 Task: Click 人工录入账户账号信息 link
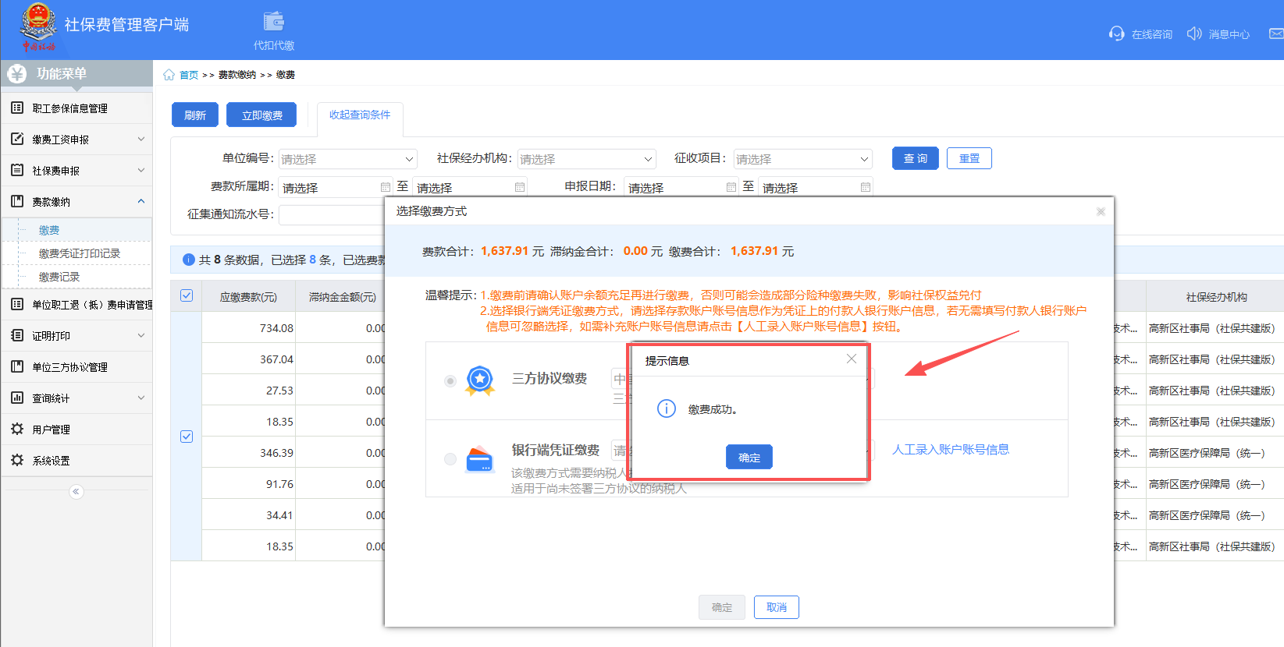click(x=950, y=450)
